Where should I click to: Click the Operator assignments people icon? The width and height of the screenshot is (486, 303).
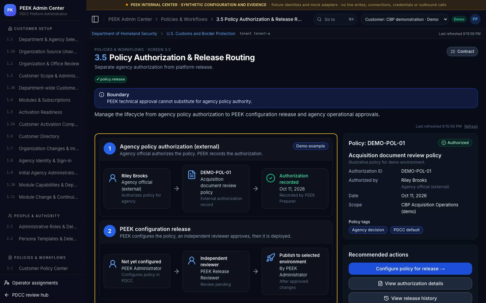coord(7,283)
